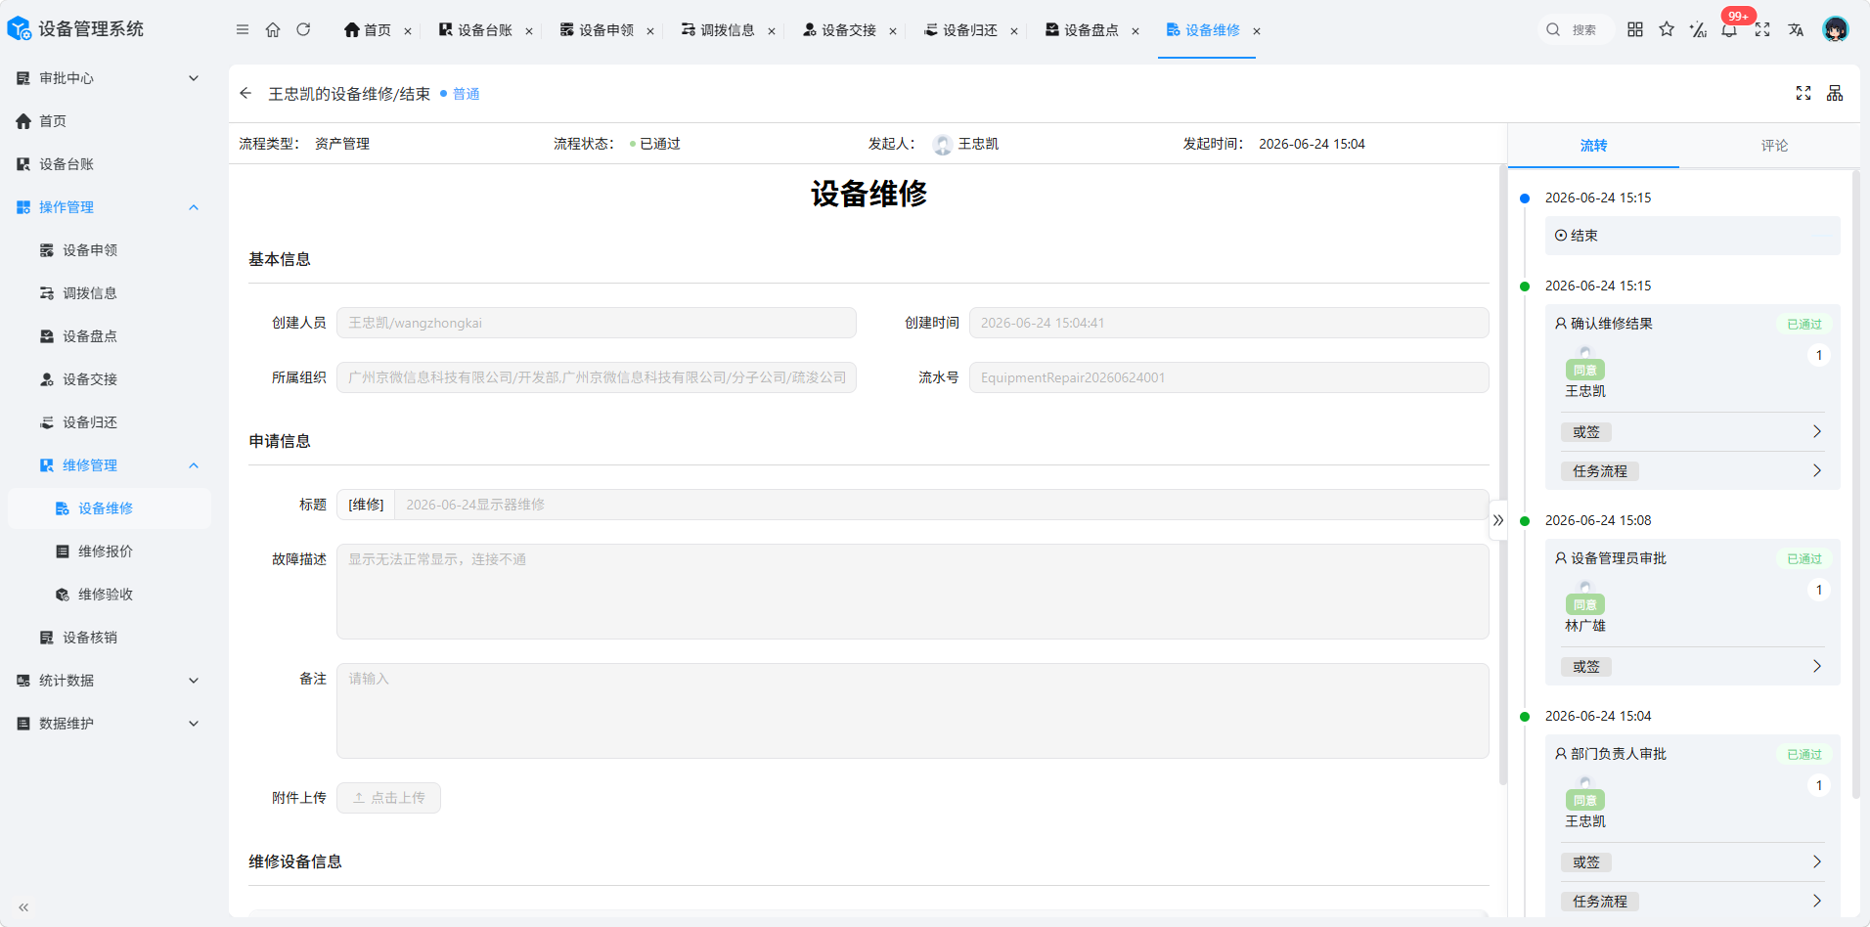Switch to the 设备申领 tab
The image size is (1870, 927).
(x=597, y=30)
